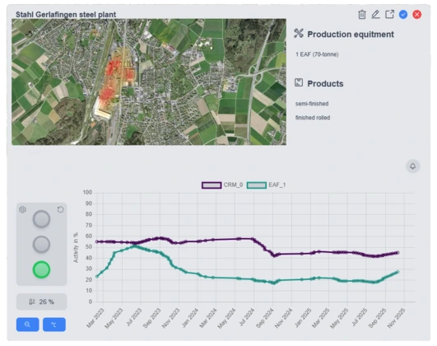Viewport: 437px width, 346px height.
Task: Click the '1 EAF (70-tonne)' text
Action: click(x=317, y=54)
